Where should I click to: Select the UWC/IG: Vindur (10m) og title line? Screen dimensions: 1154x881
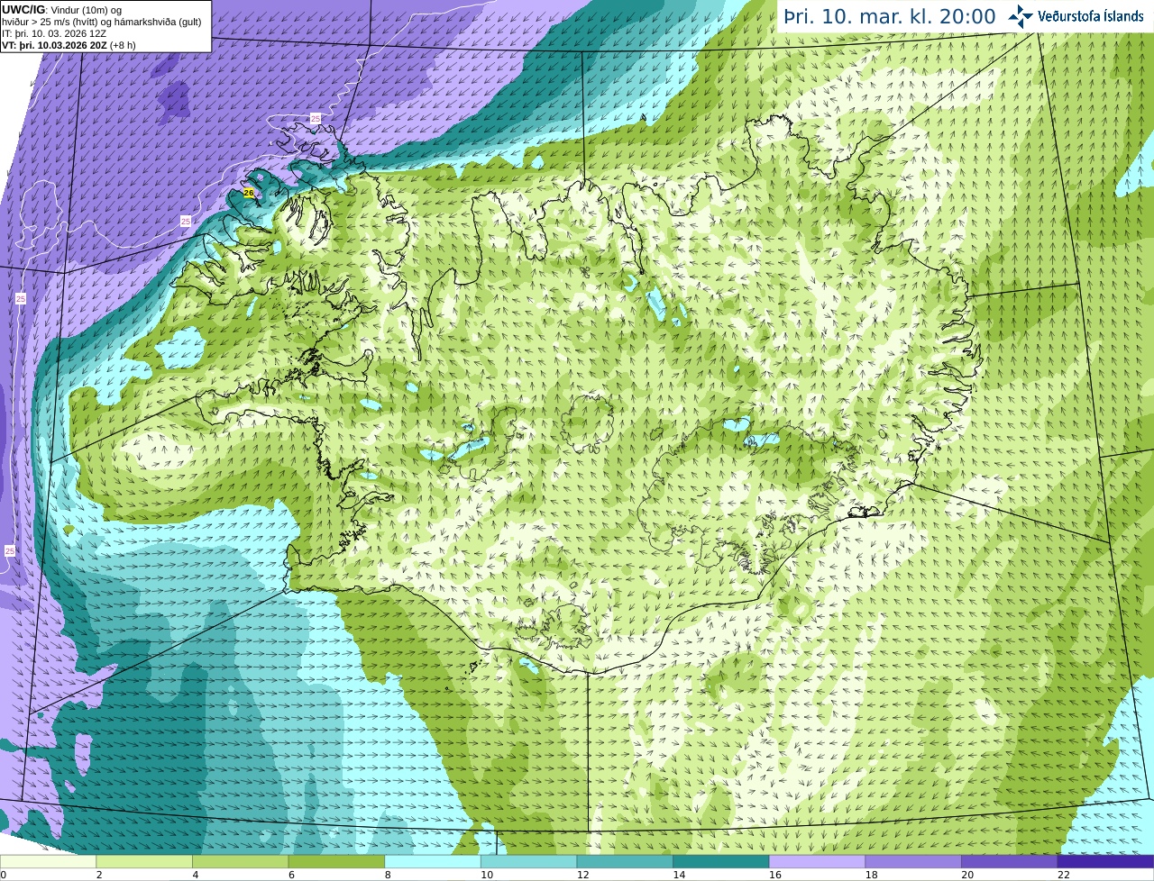coord(62,10)
